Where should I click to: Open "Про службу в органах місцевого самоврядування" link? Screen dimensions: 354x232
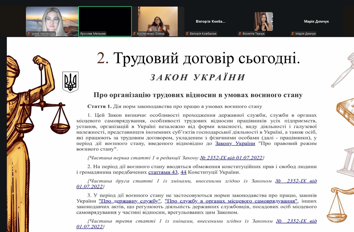tap(231, 201)
